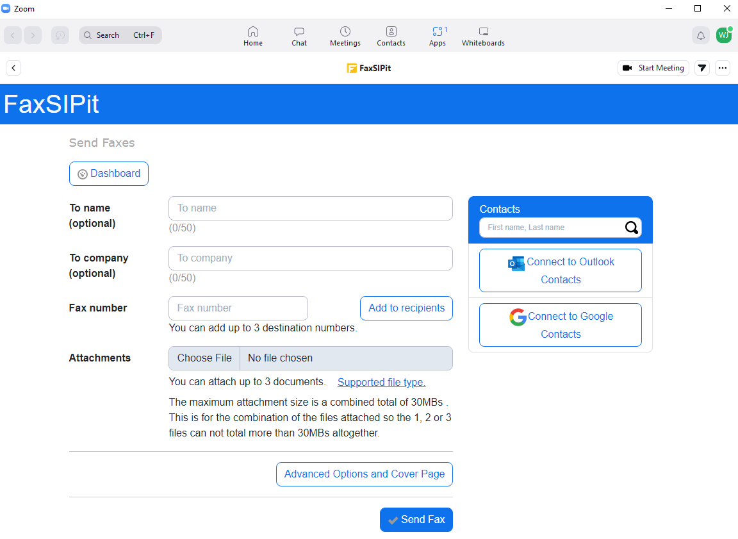Switch to the Whiteboards tab
The width and height of the screenshot is (738, 539).
point(483,36)
